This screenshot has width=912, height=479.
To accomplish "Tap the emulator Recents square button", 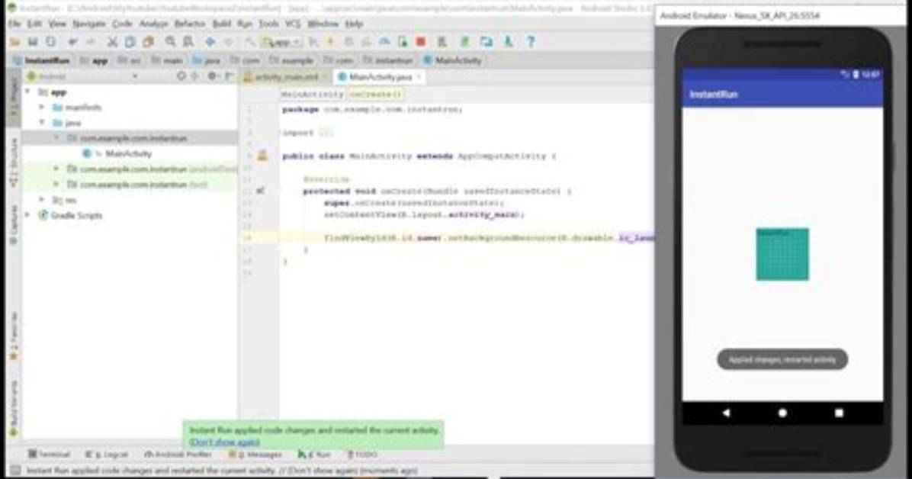I will tap(839, 413).
